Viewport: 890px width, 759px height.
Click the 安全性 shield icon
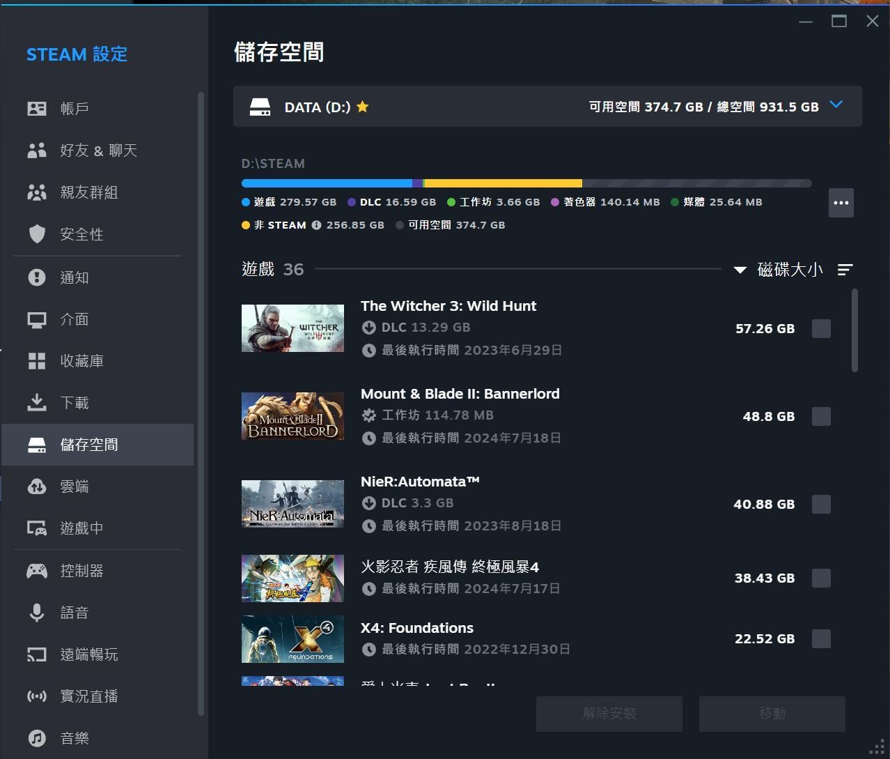click(37, 234)
